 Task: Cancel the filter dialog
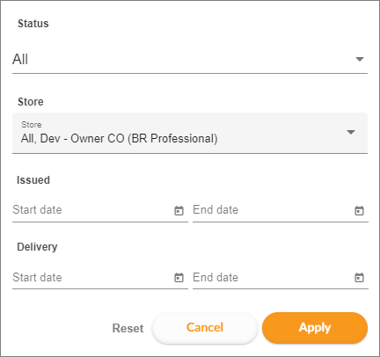pos(205,328)
